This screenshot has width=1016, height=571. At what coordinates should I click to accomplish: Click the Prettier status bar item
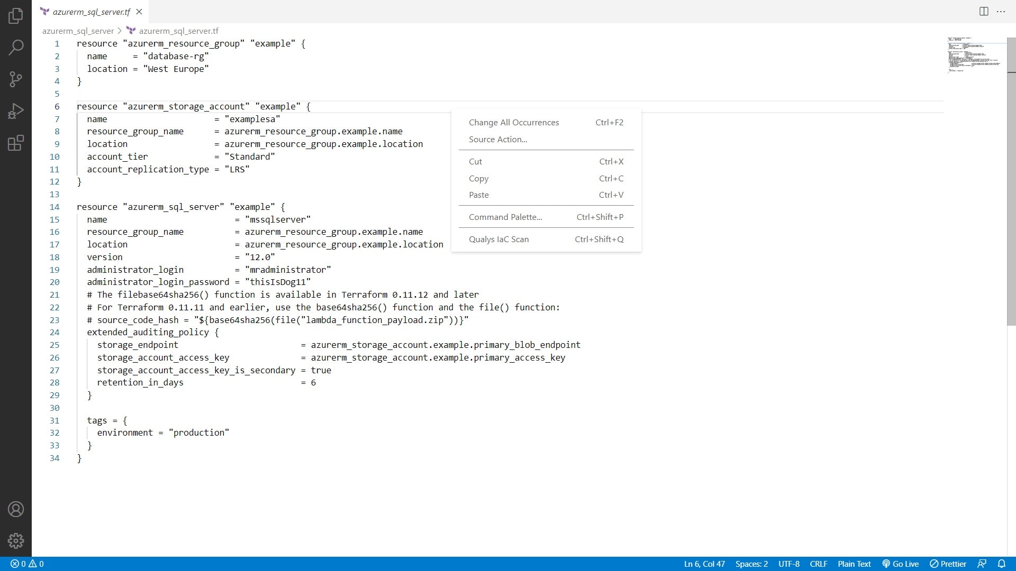pos(948,564)
